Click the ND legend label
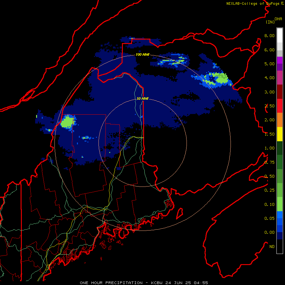The image size is (285, 285). point(272,247)
